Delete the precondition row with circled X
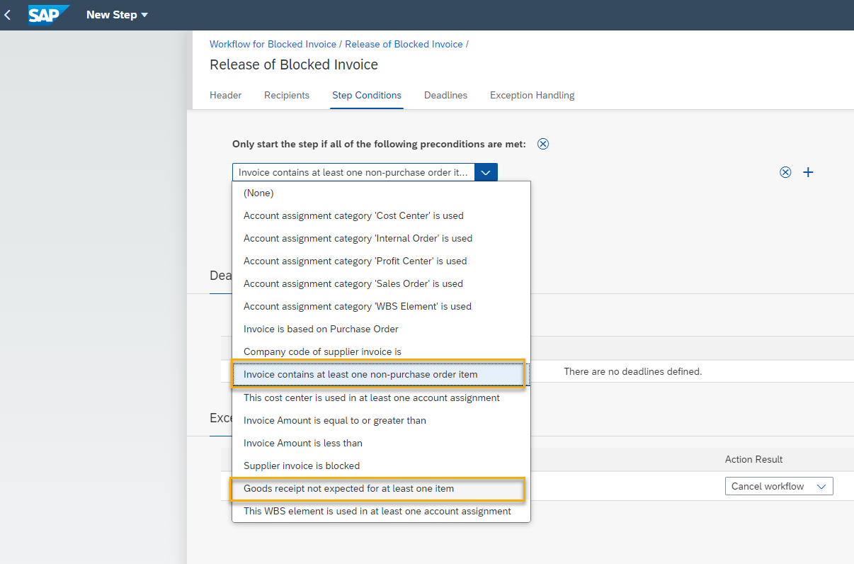 pos(785,172)
